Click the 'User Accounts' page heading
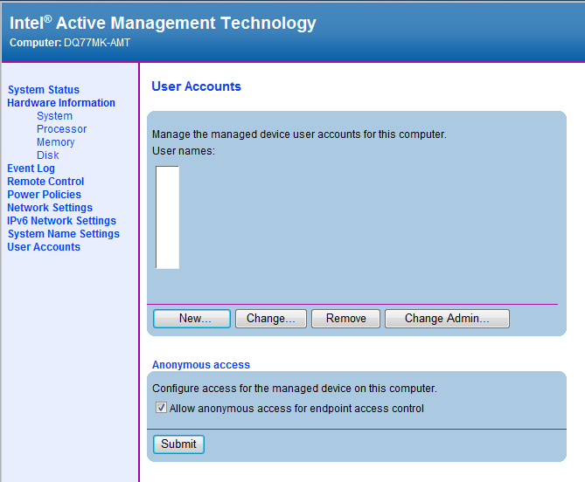Screen dimensions: 585x482 tap(196, 86)
